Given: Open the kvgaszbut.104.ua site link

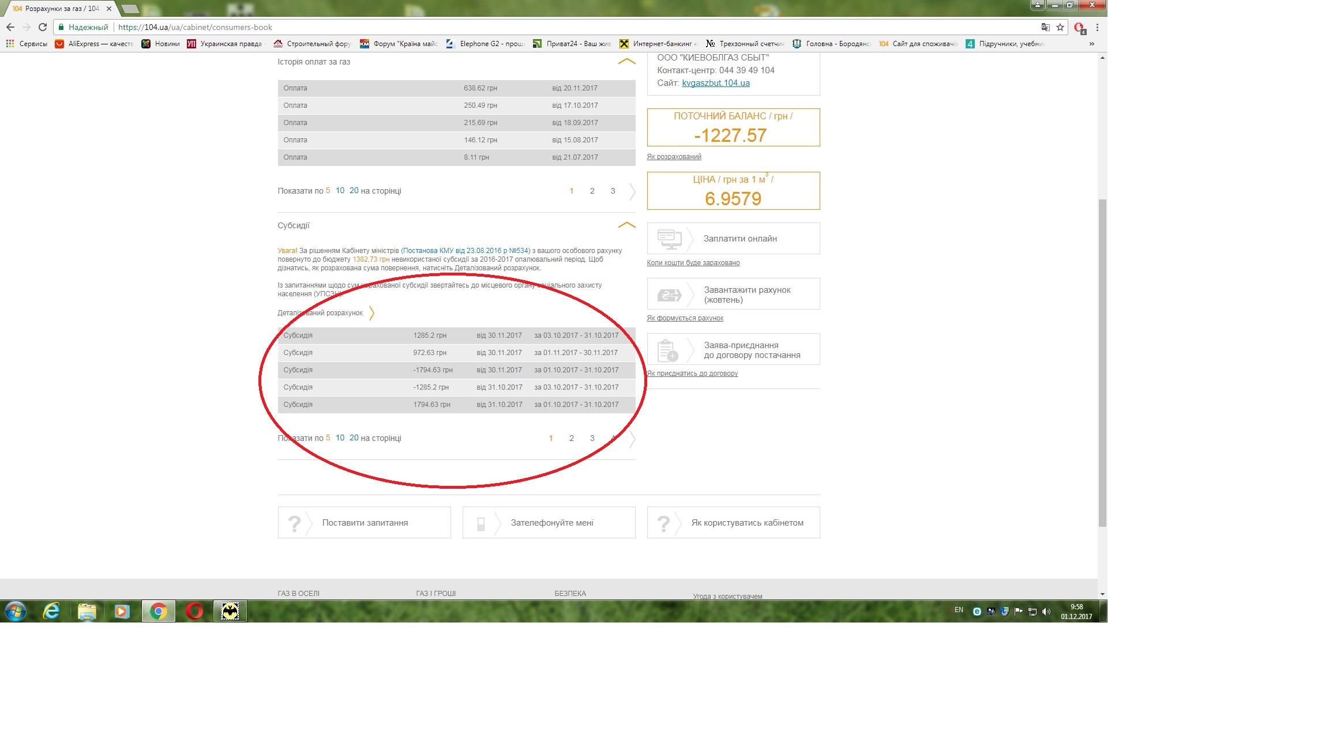Looking at the screenshot, I should [716, 83].
